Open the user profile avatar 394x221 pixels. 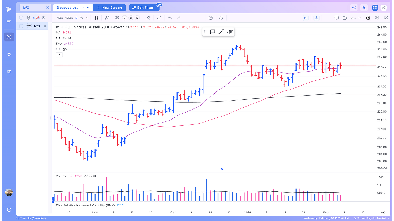(x=9, y=192)
